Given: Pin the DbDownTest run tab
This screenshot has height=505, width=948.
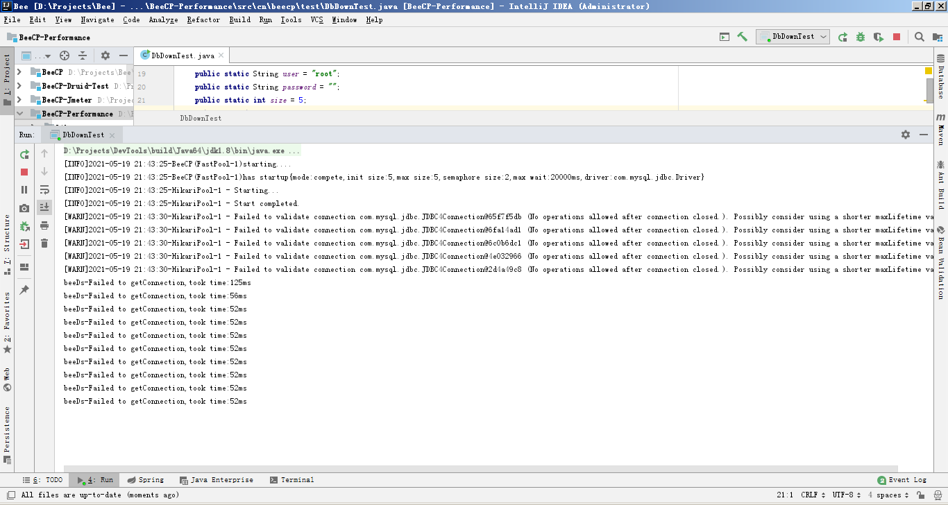Looking at the screenshot, I should click(24, 290).
